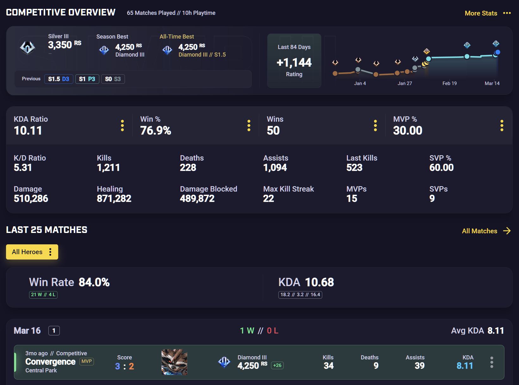The height and width of the screenshot is (385, 519).
Task: Click the 1 W // 0 L day record
Action: pyautogui.click(x=259, y=331)
